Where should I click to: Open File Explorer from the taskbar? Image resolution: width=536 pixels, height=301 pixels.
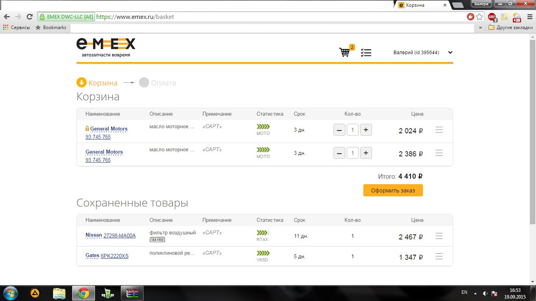click(x=59, y=293)
